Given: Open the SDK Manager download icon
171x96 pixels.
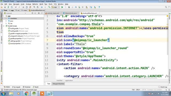Looking at the screenshot, I should tap(95, 7).
